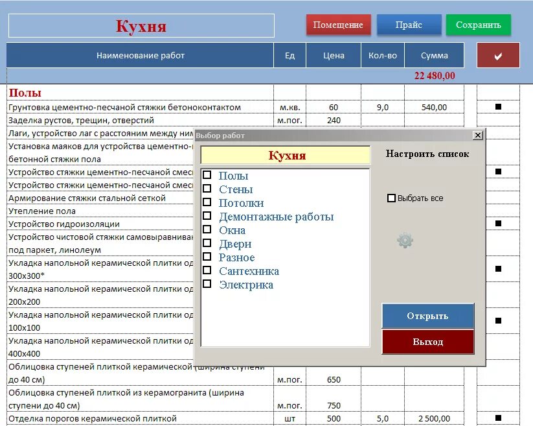Viewport: 533px width, 426px height.
Task: Open the Прайс button
Action: [409, 25]
